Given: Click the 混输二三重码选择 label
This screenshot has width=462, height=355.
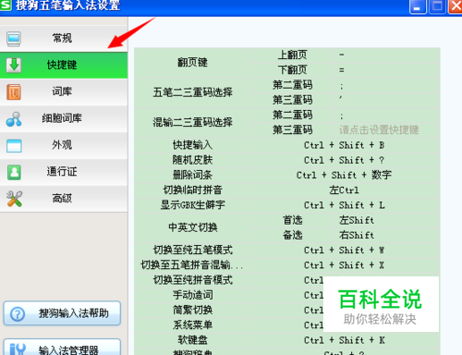Looking at the screenshot, I should [192, 122].
